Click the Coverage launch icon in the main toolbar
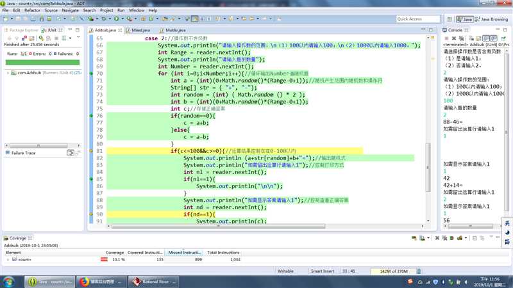The height and width of the screenshot is (288, 513). (x=91, y=19)
